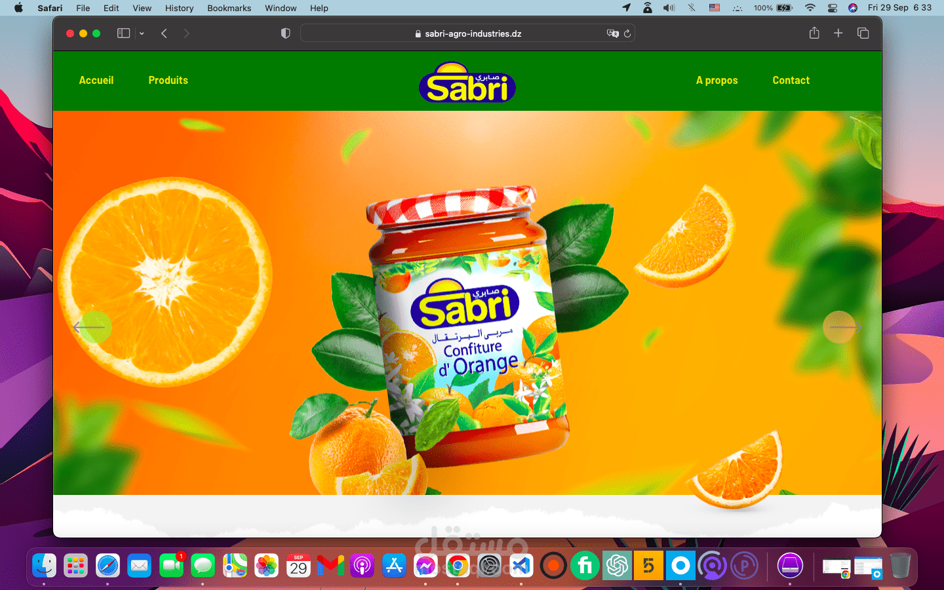The image size is (944, 590).
Task: Open the History menu
Action: 179,8
